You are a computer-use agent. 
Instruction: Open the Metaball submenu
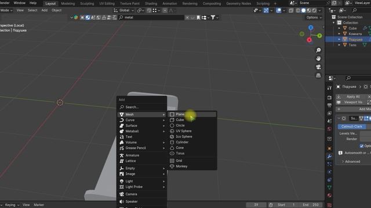click(x=141, y=131)
